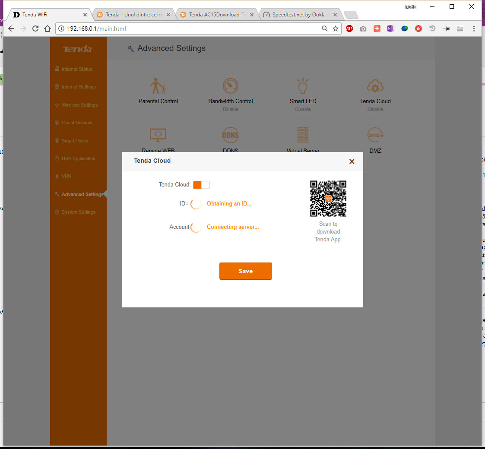Viewport: 485px width, 449px height.
Task: Click the pin extension icon
Action: tap(446, 29)
